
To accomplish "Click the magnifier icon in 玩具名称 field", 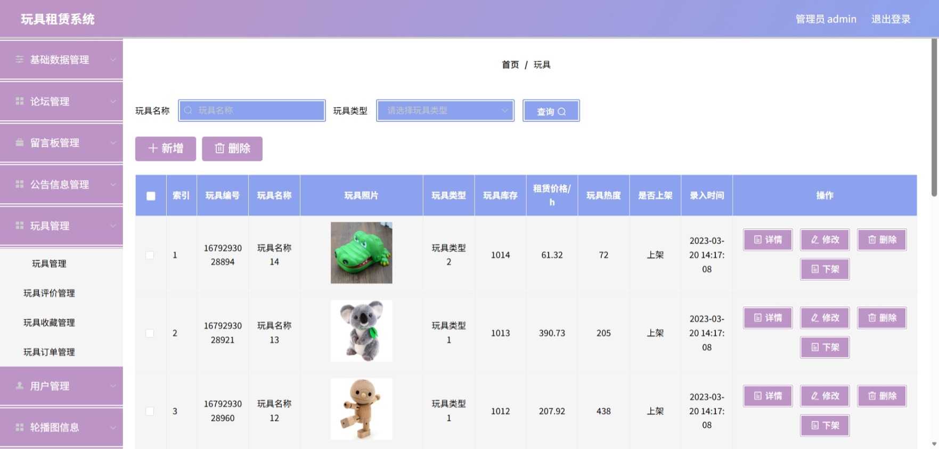I will [188, 111].
